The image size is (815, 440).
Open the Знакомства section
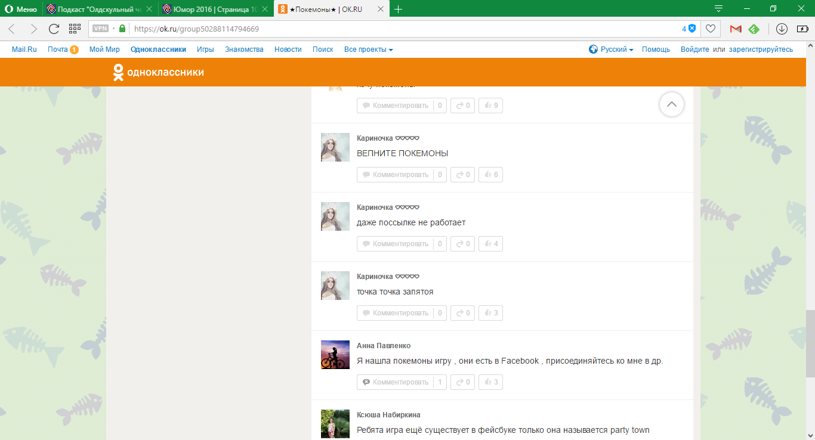coord(244,49)
